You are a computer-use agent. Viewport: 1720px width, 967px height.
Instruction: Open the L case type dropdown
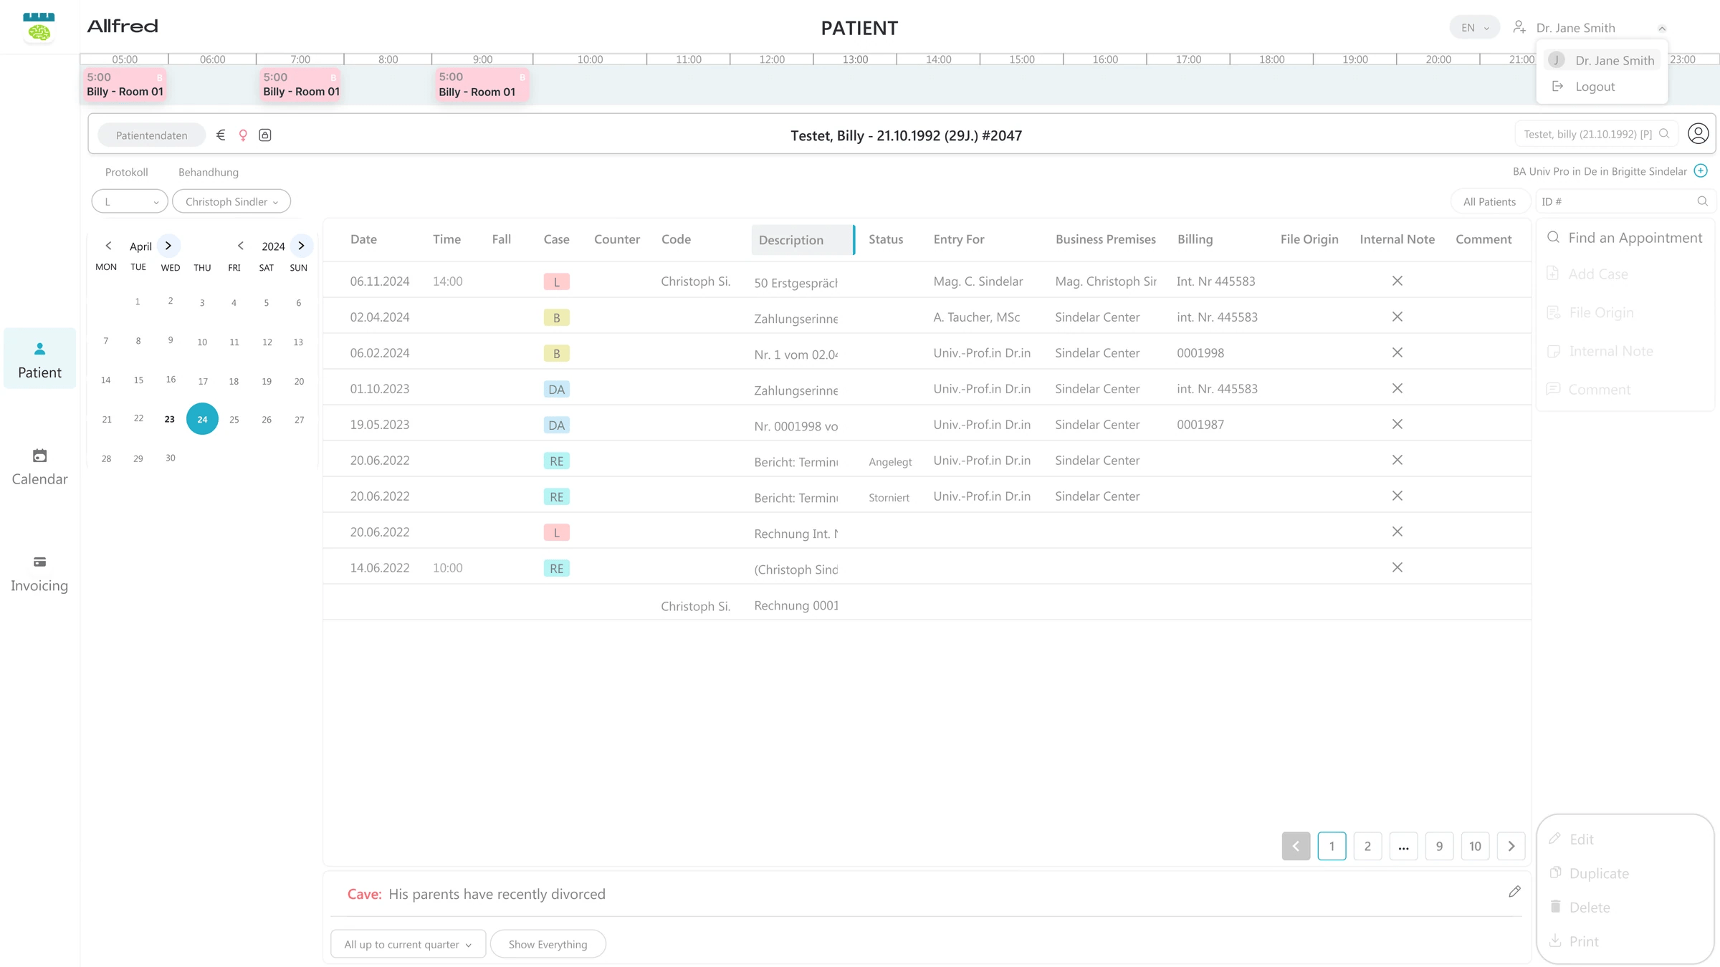[130, 201]
